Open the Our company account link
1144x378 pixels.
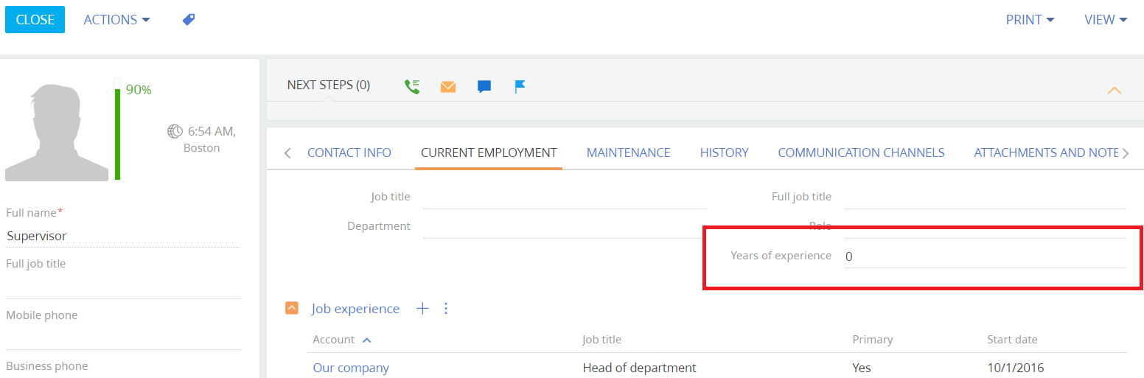351,368
